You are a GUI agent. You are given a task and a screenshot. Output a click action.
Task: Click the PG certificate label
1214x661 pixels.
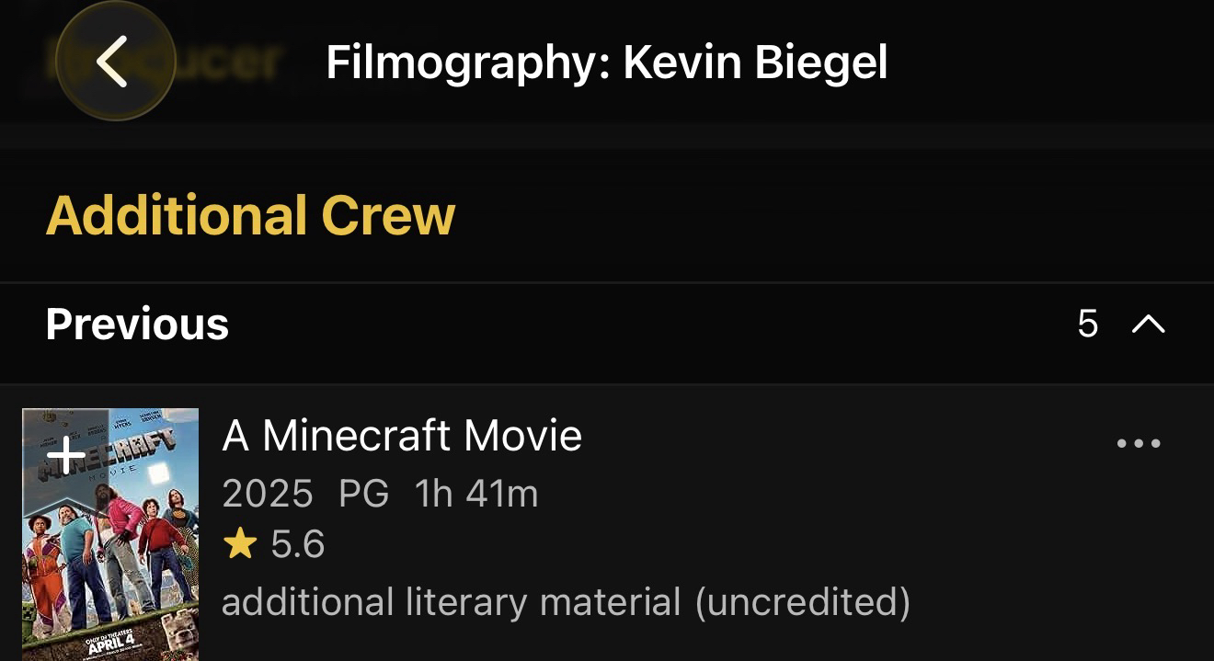coord(364,495)
